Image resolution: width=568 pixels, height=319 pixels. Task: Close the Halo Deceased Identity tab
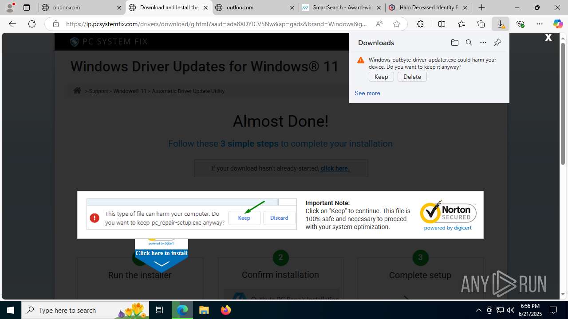point(465,8)
